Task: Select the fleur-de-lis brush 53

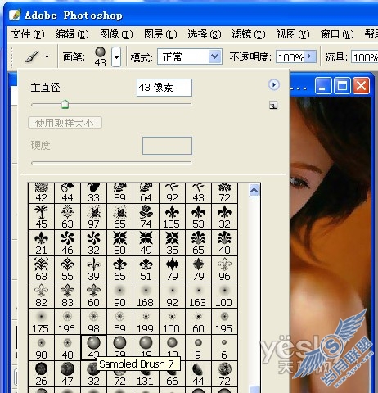Action: 198,217
